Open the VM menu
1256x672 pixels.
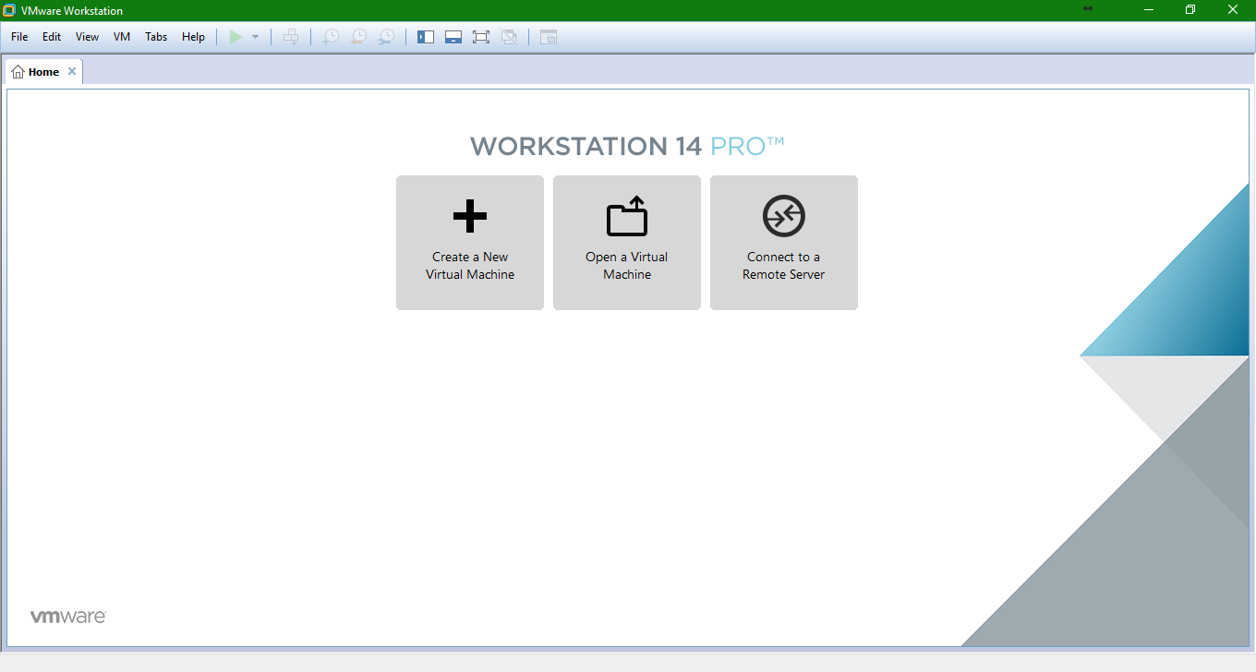(122, 37)
